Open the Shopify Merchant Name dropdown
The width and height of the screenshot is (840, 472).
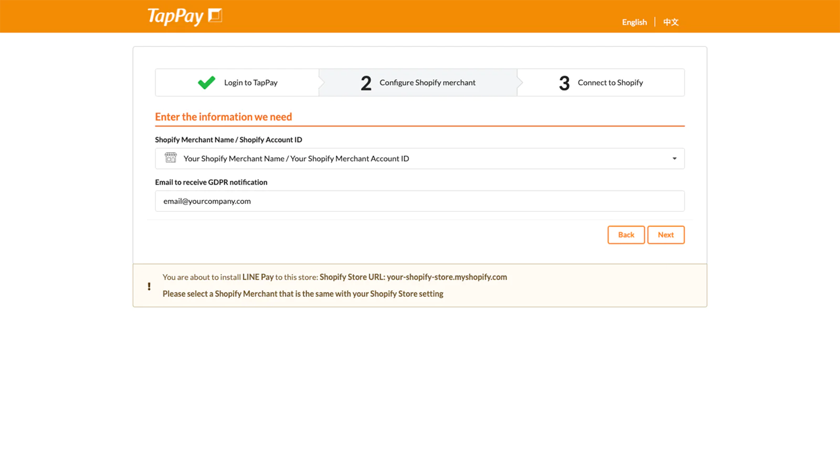coord(419,158)
